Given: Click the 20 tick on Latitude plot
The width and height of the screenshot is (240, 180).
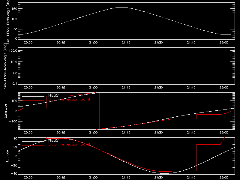Looking at the screenshot, I should [x=15, y=147].
